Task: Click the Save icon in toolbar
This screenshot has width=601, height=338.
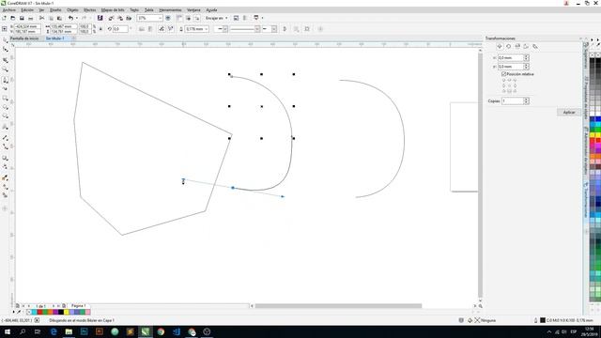Action: point(22,18)
